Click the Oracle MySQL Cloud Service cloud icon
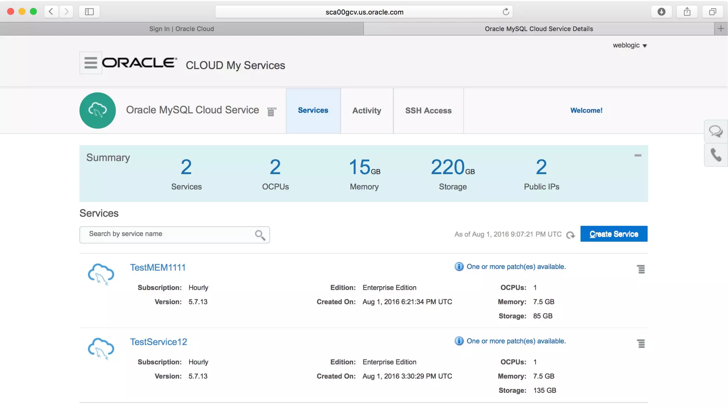The height and width of the screenshot is (409, 728). point(97,110)
